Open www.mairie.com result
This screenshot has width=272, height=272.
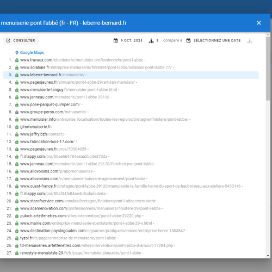point(86,224)
